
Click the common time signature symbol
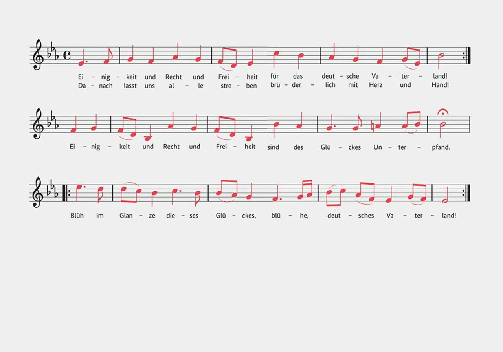click(67, 55)
